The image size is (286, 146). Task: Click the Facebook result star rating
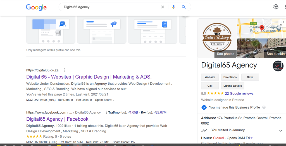34,136
